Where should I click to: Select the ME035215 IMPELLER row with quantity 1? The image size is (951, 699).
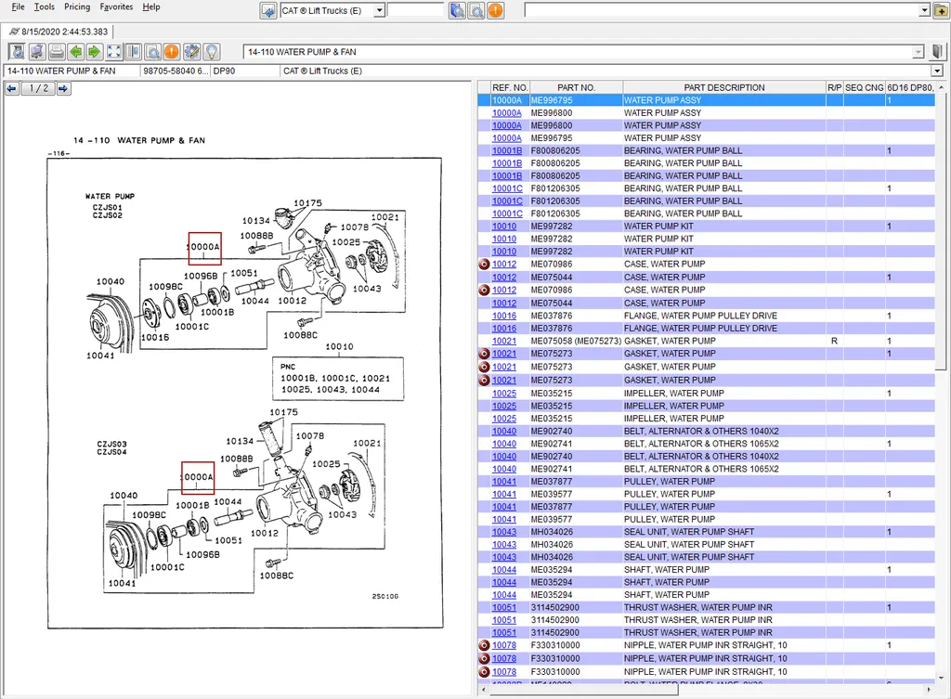point(706,394)
